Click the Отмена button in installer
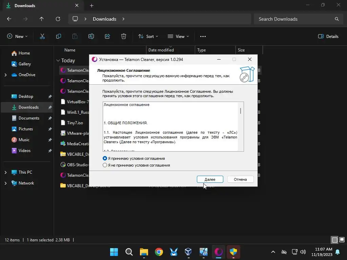The width and height of the screenshot is (347, 260). [240, 179]
